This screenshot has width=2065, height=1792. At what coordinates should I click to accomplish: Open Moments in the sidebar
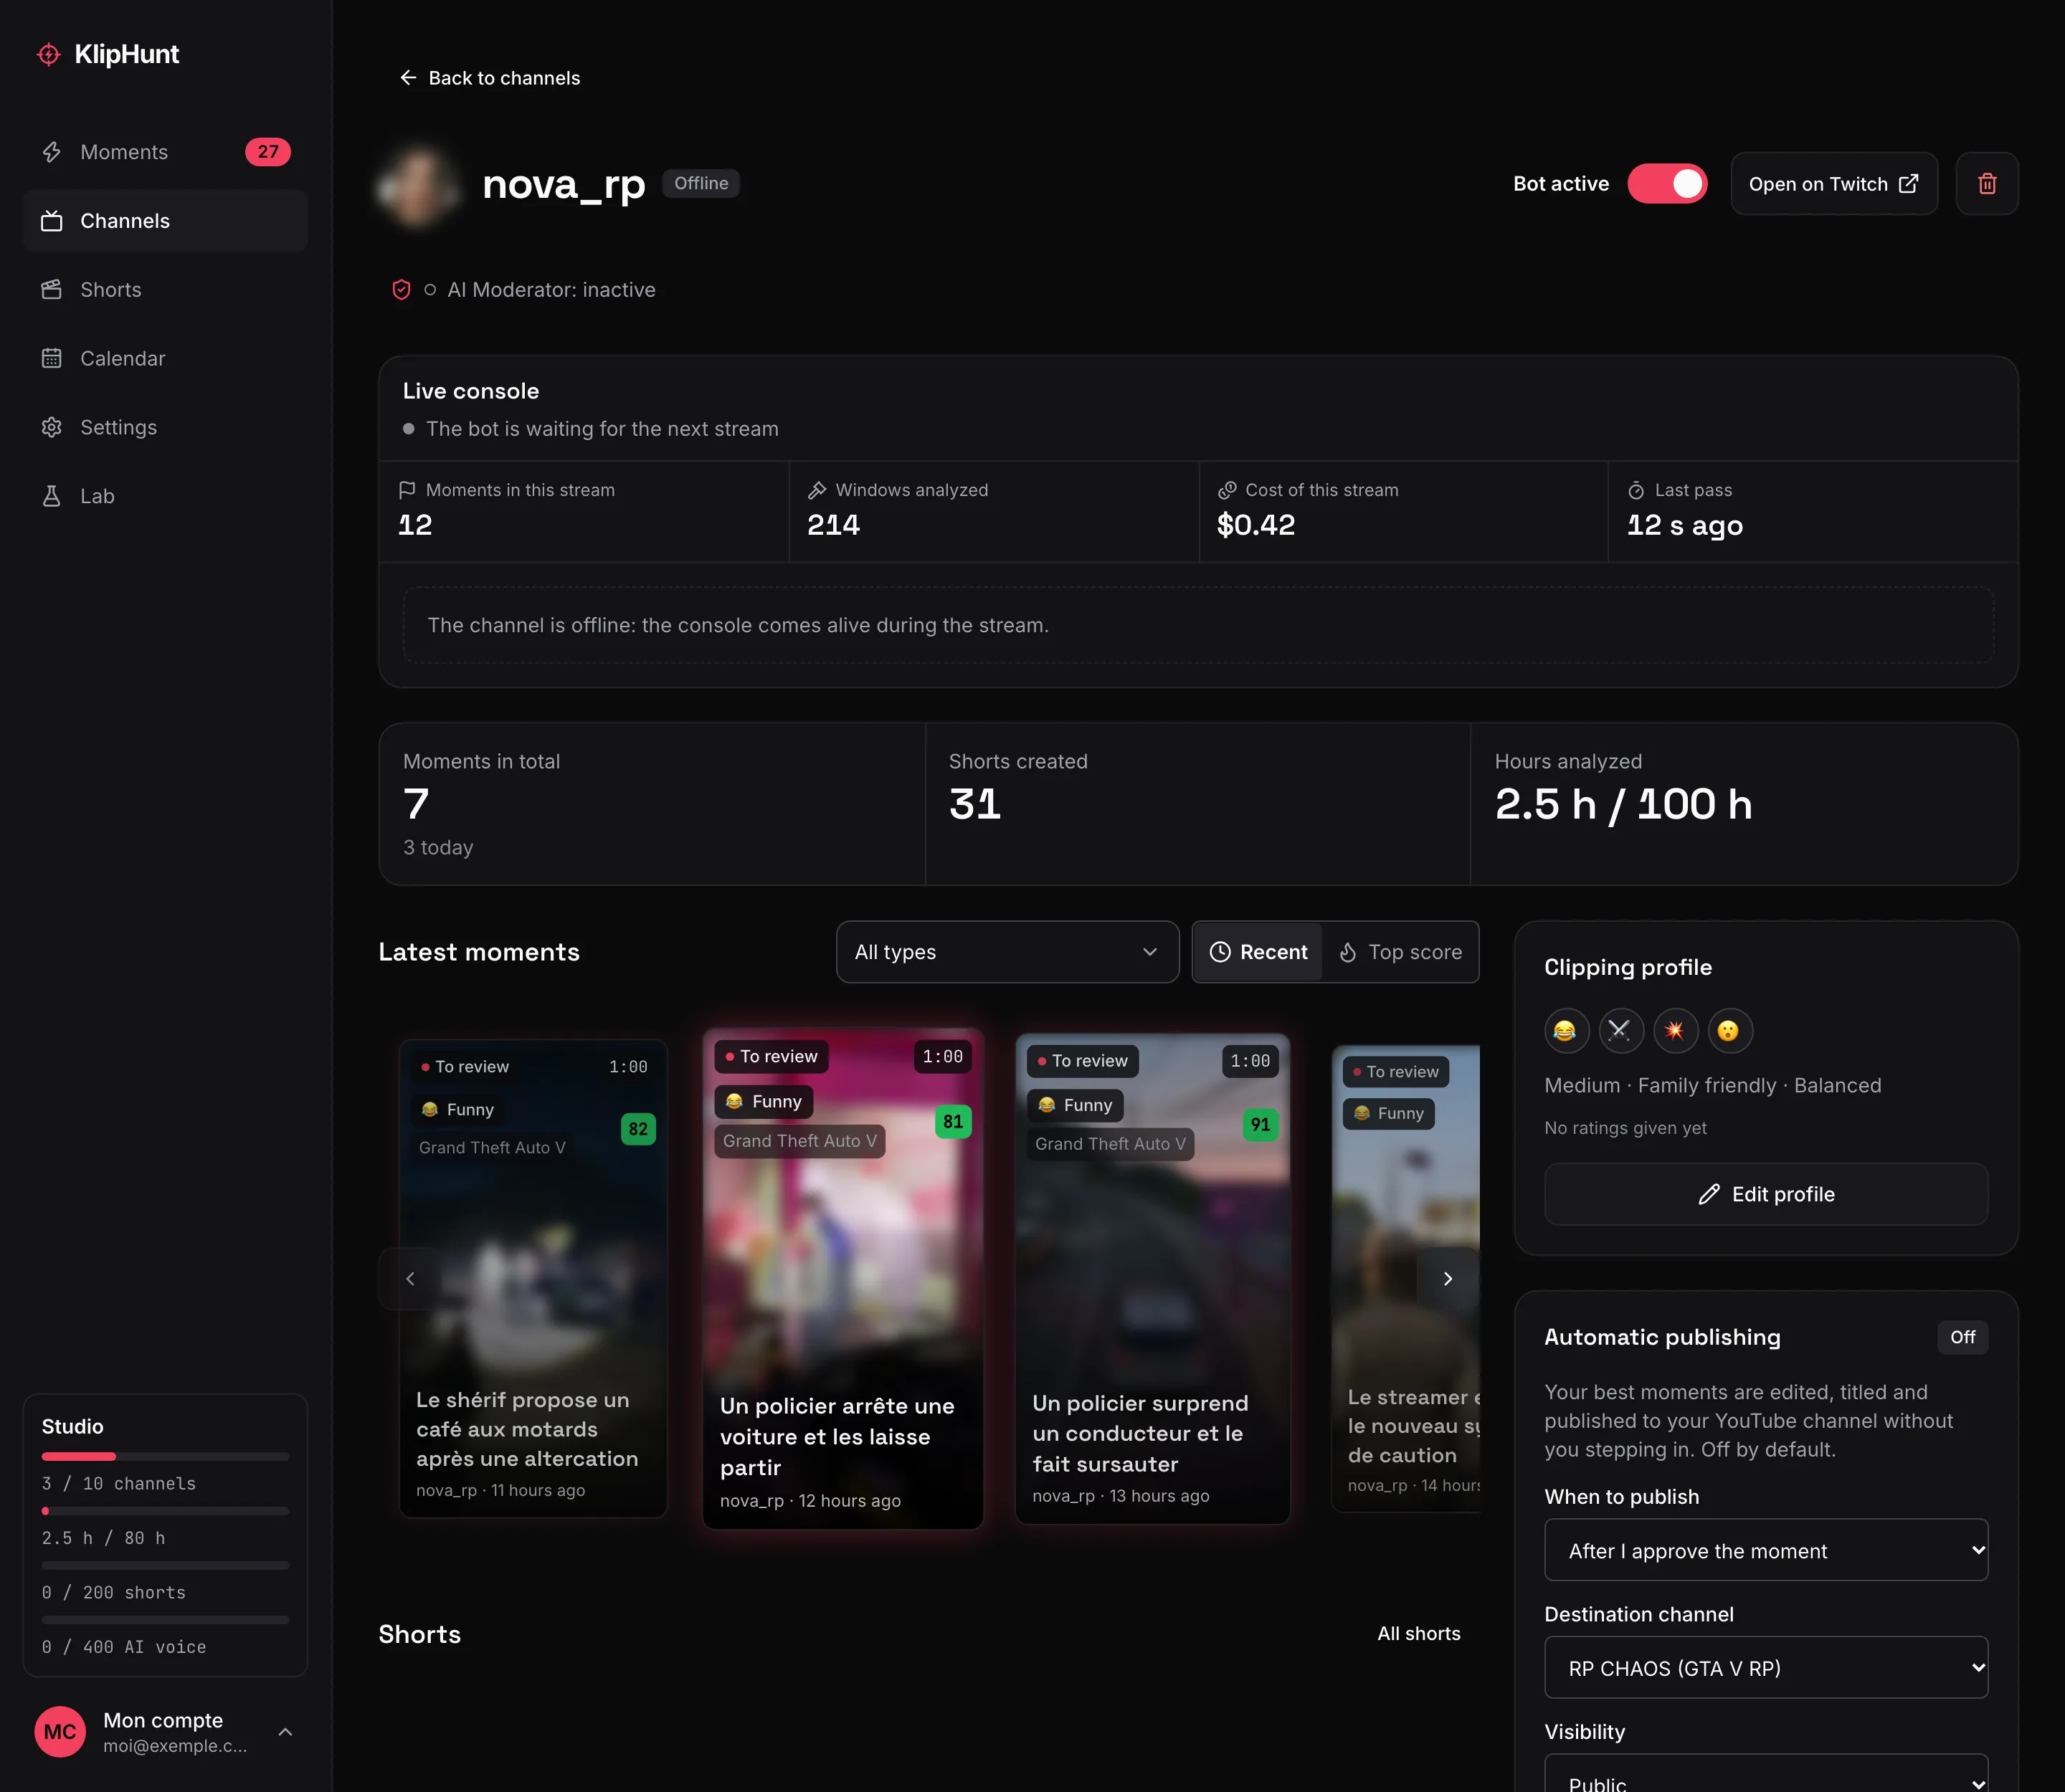tap(165, 152)
